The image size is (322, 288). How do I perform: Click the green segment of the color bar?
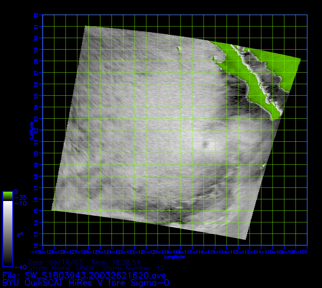click(x=7, y=196)
